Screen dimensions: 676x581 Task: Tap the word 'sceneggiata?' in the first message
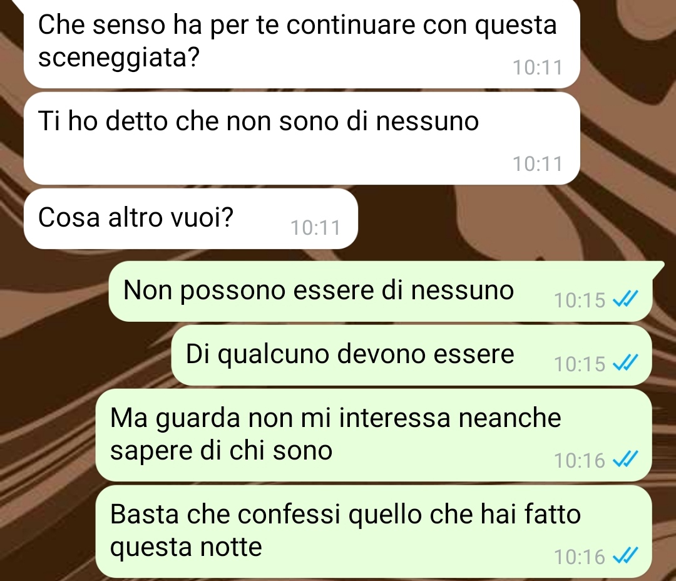(118, 58)
